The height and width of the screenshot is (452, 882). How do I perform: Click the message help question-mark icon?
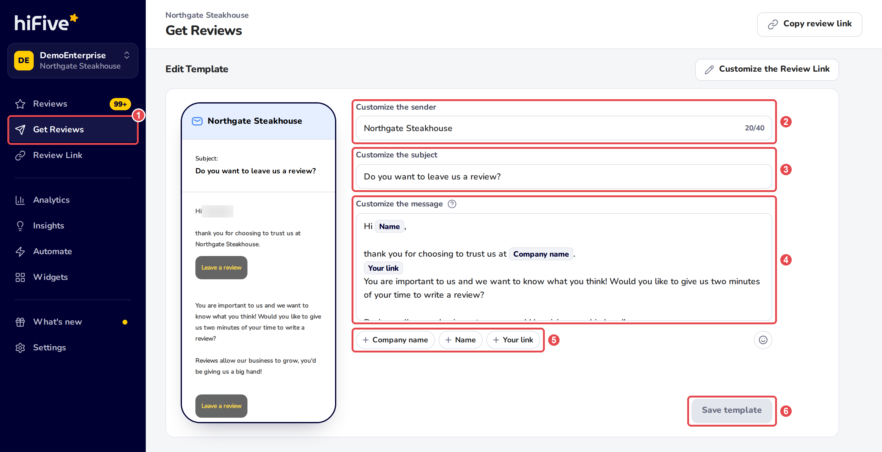coord(452,204)
